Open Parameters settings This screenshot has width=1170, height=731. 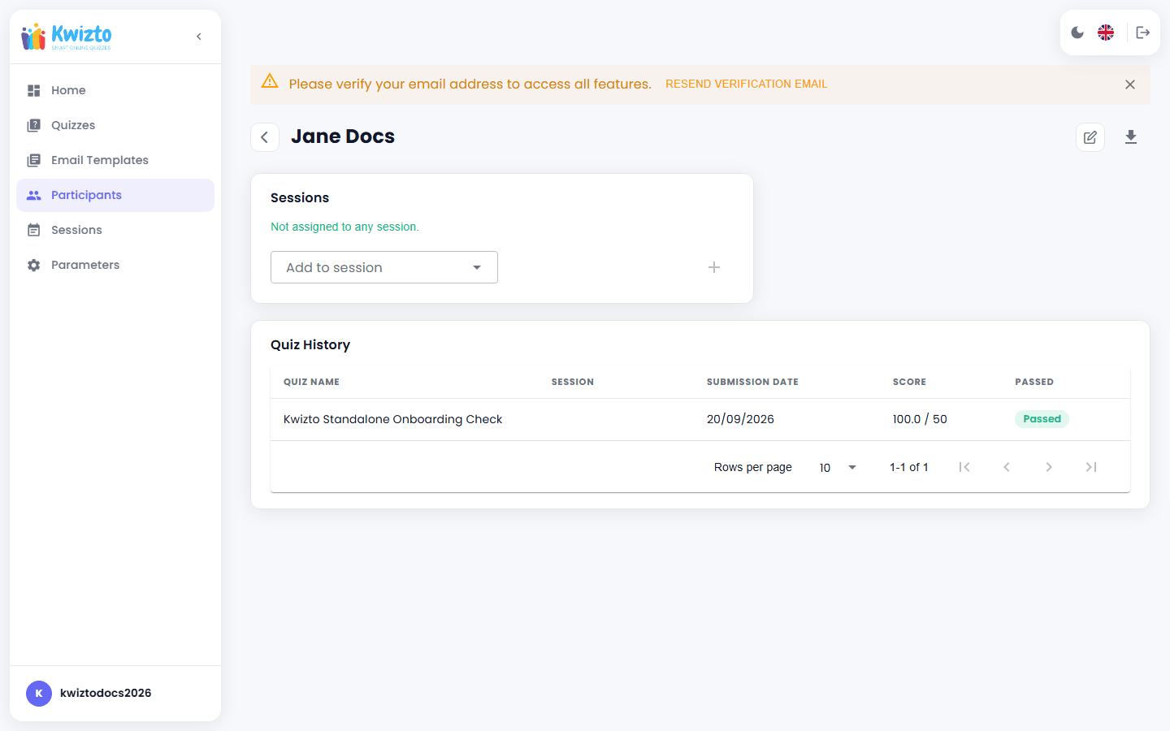(115, 265)
